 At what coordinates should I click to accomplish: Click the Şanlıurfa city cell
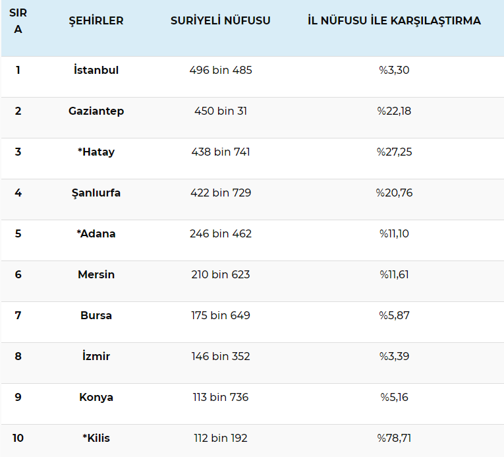click(96, 193)
